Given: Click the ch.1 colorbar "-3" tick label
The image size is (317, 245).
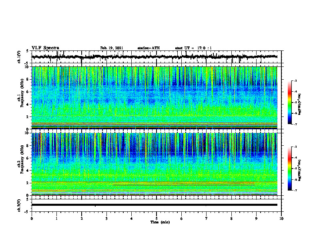Looking at the screenshot, I should pos(295,80).
